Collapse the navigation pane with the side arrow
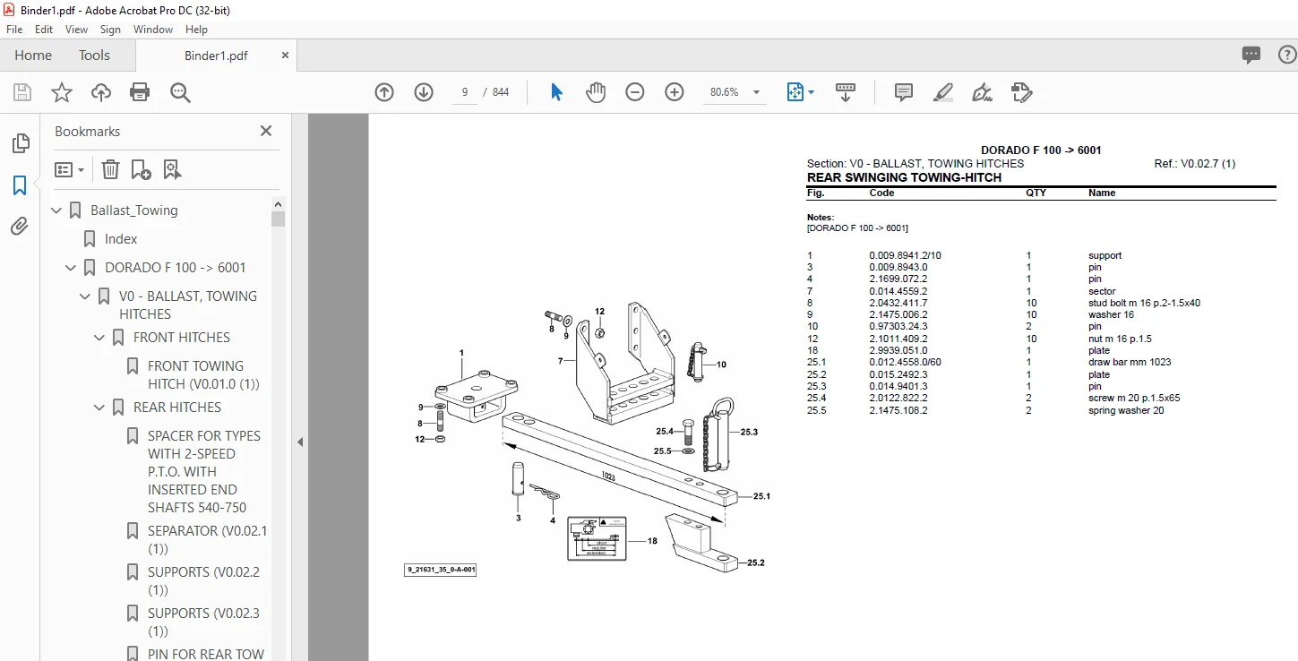The image size is (1298, 661). pos(300,442)
